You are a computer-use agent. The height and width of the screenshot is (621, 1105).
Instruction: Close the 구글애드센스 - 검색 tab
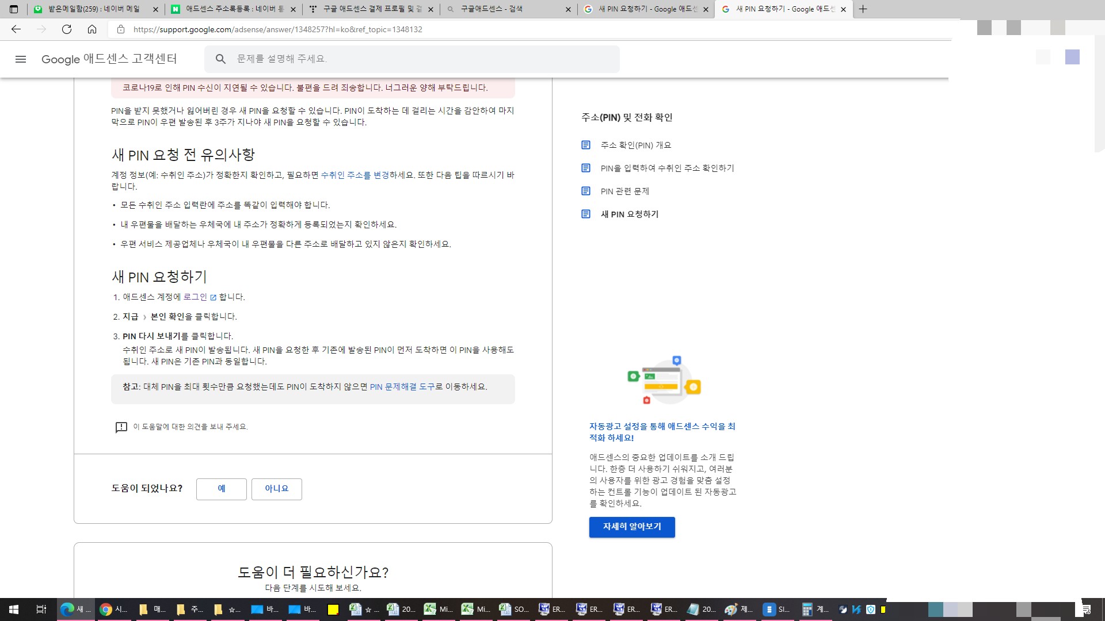click(x=568, y=9)
